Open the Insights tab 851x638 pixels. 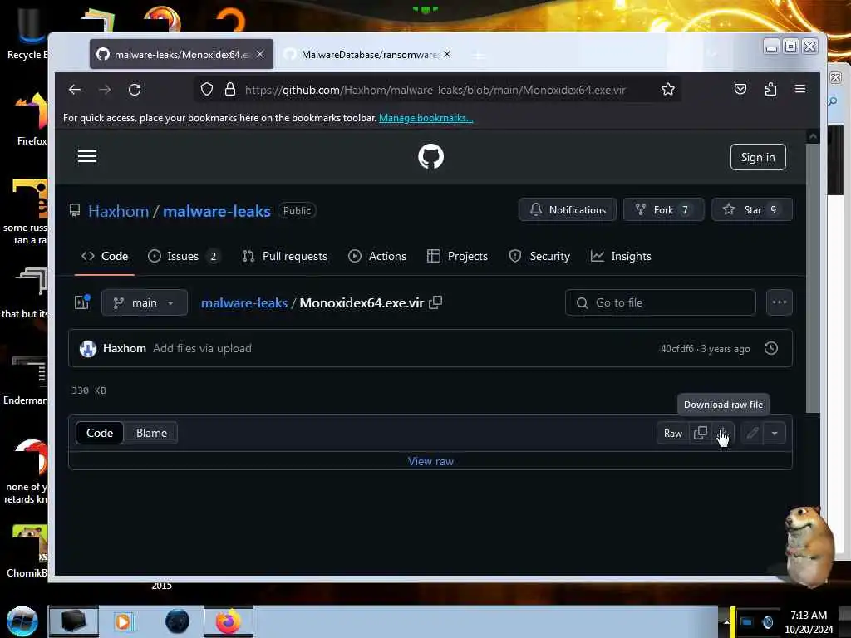(x=621, y=256)
